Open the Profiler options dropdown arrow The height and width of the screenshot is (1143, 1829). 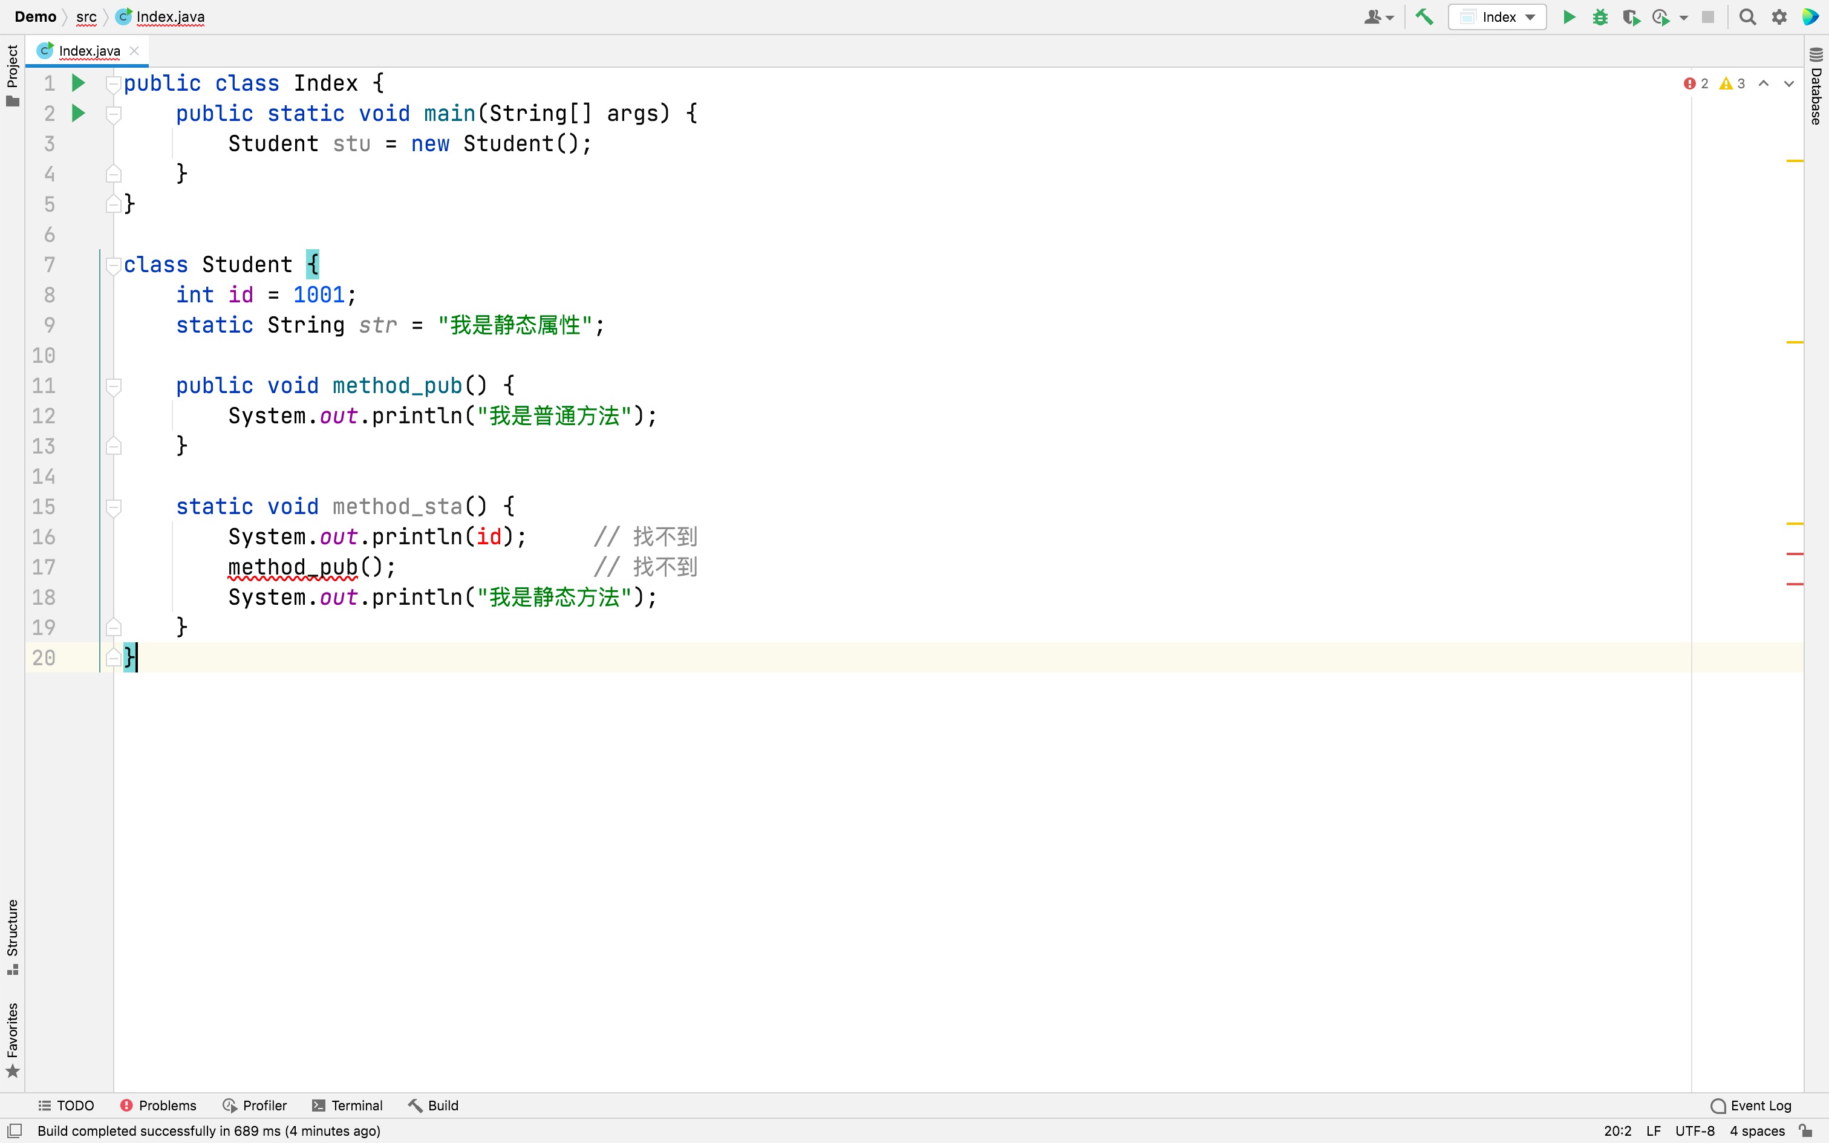[x=1684, y=18]
